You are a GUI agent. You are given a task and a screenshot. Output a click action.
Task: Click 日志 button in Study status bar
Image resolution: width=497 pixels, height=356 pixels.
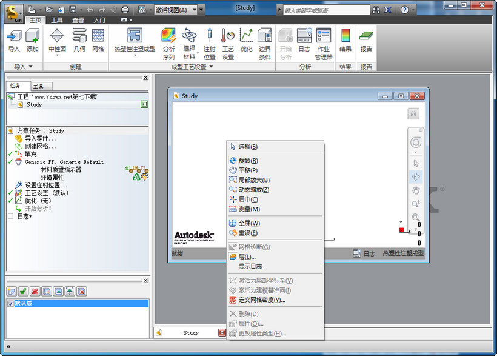click(x=364, y=254)
